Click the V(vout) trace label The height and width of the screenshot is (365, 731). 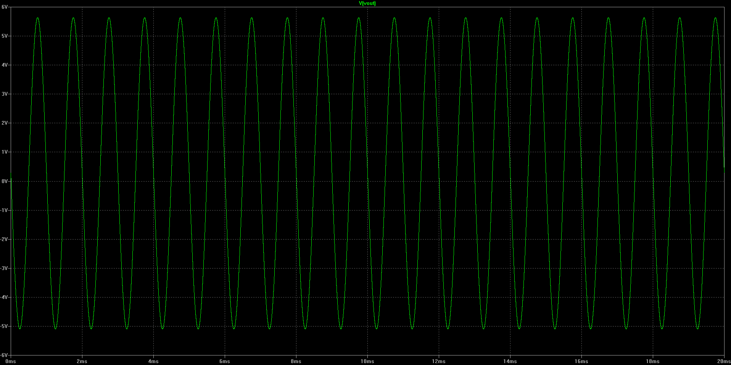(367, 3)
